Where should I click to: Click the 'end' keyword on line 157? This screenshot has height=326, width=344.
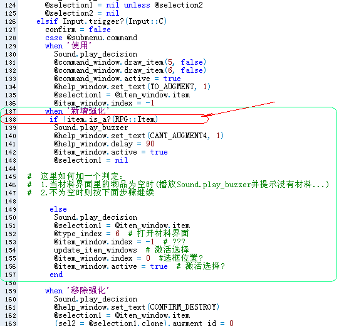(56, 274)
